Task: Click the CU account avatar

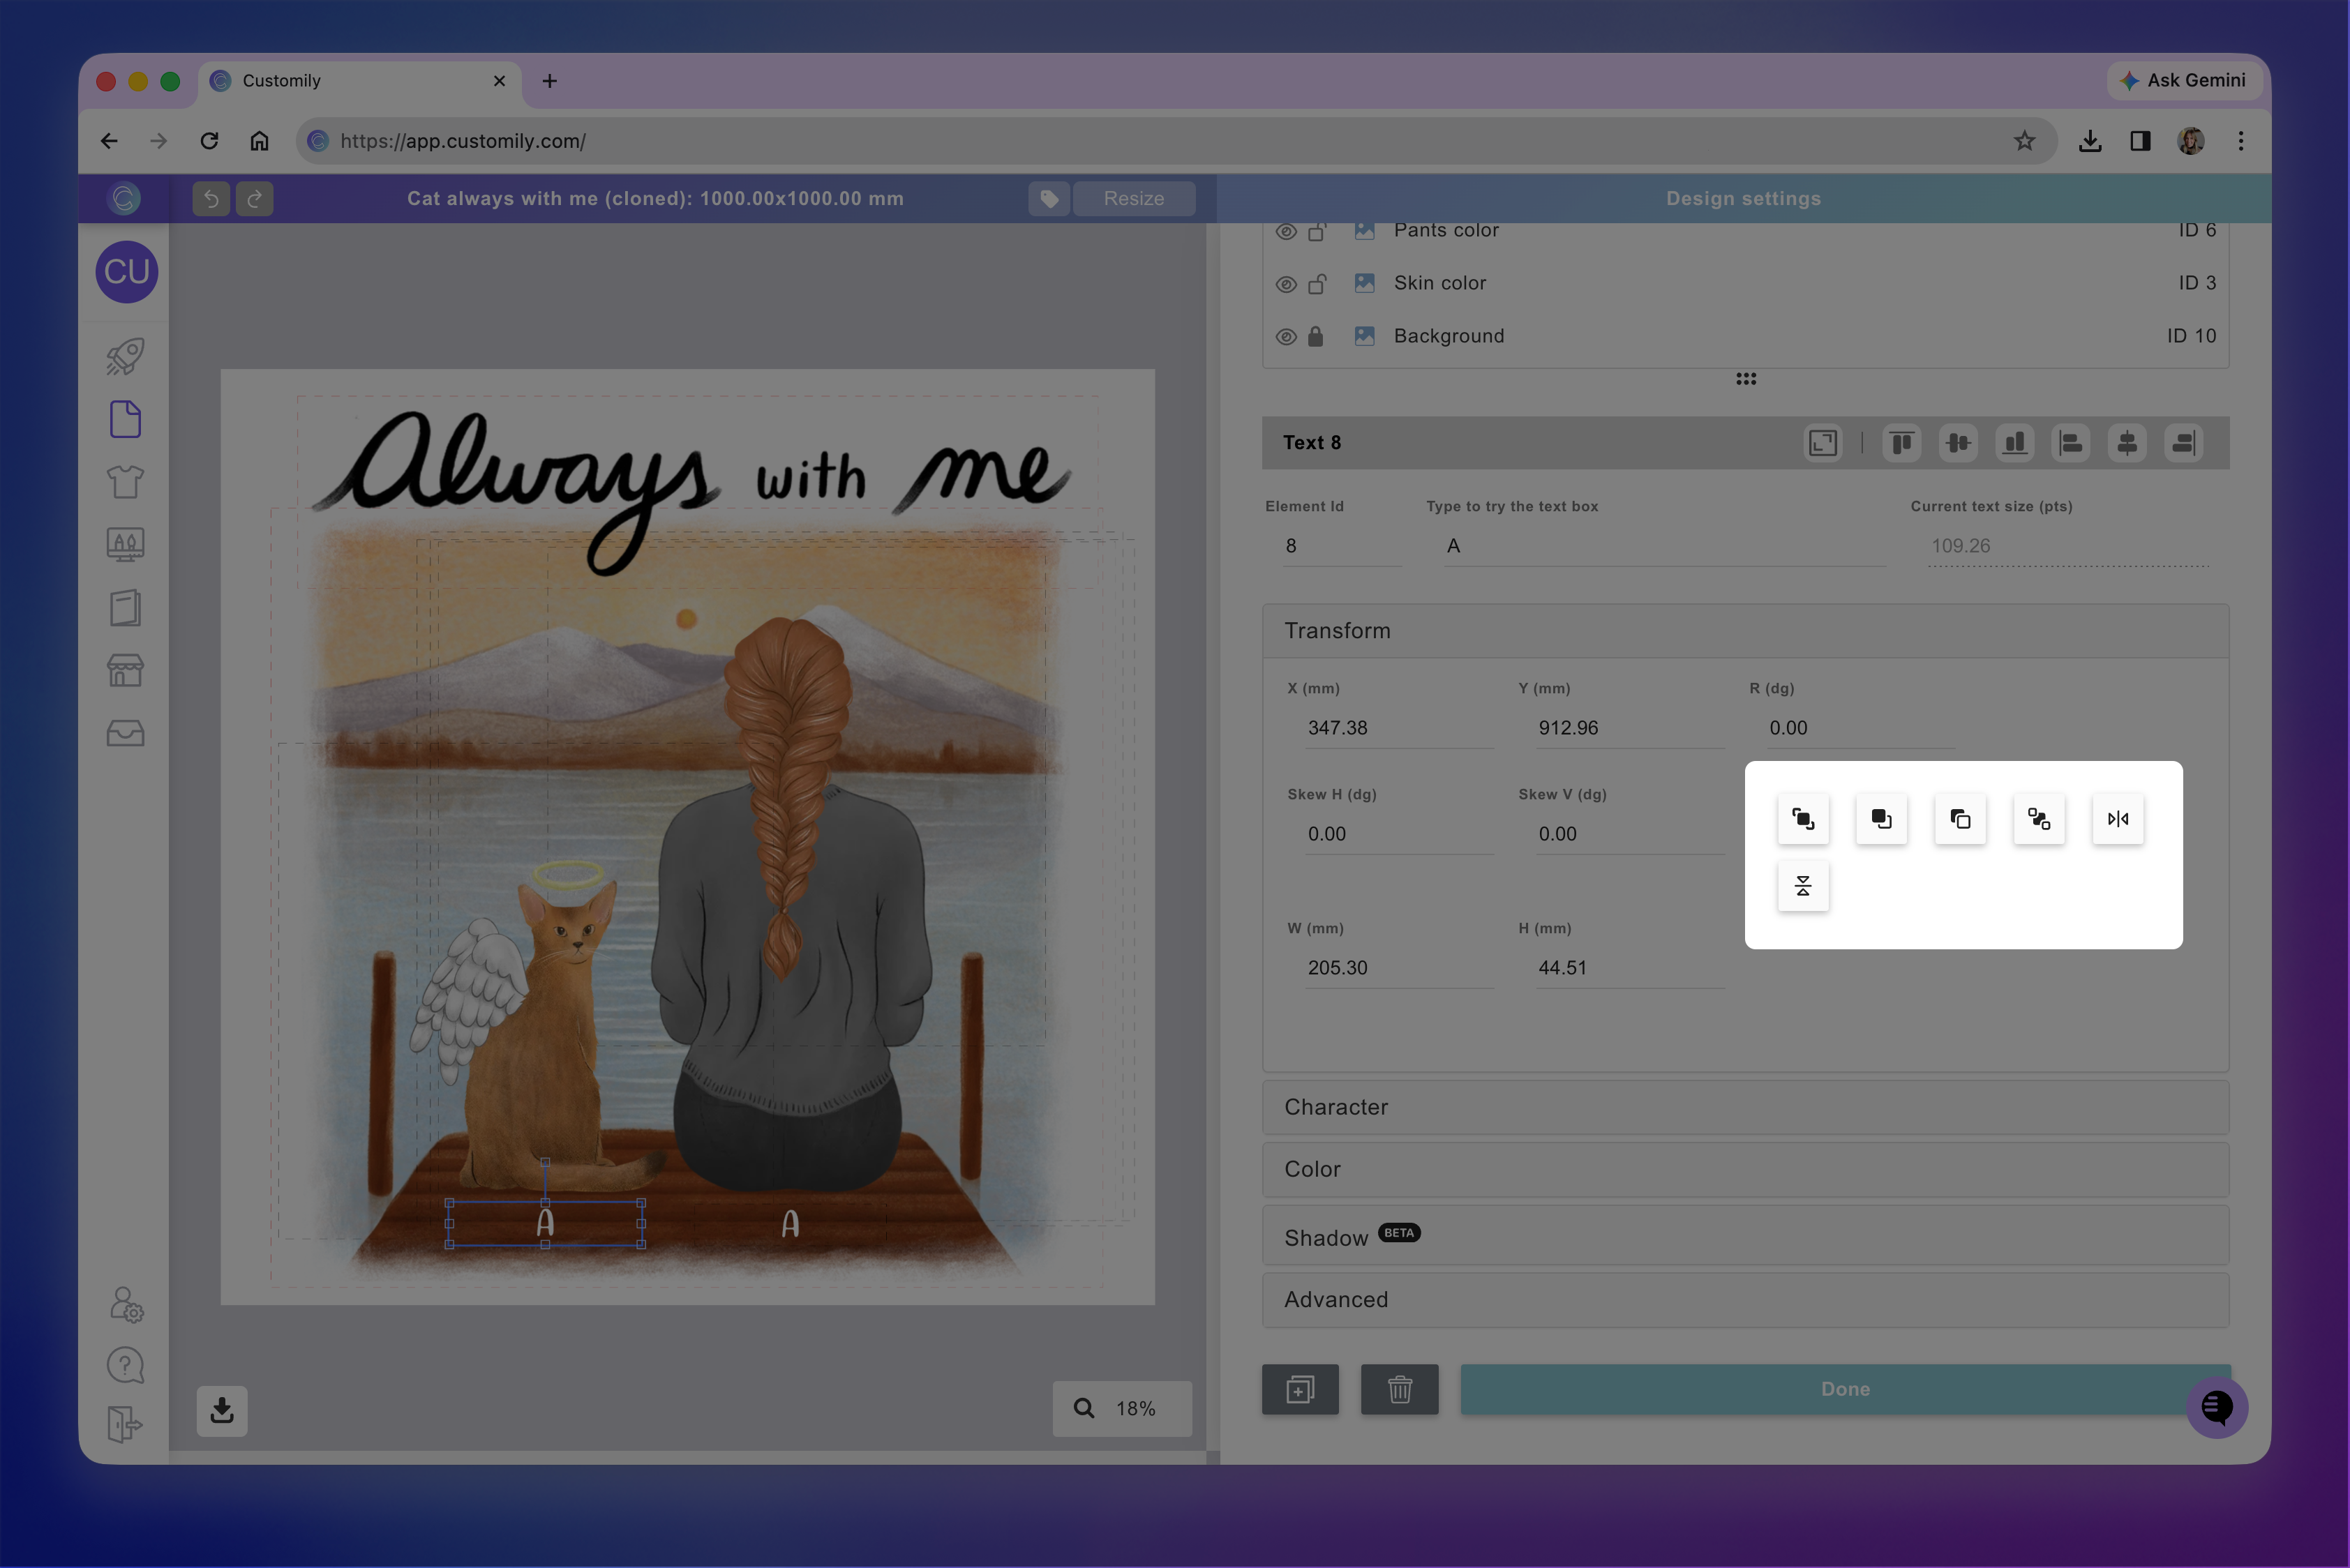Action: (x=126, y=272)
